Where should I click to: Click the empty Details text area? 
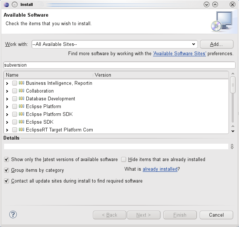(116, 146)
